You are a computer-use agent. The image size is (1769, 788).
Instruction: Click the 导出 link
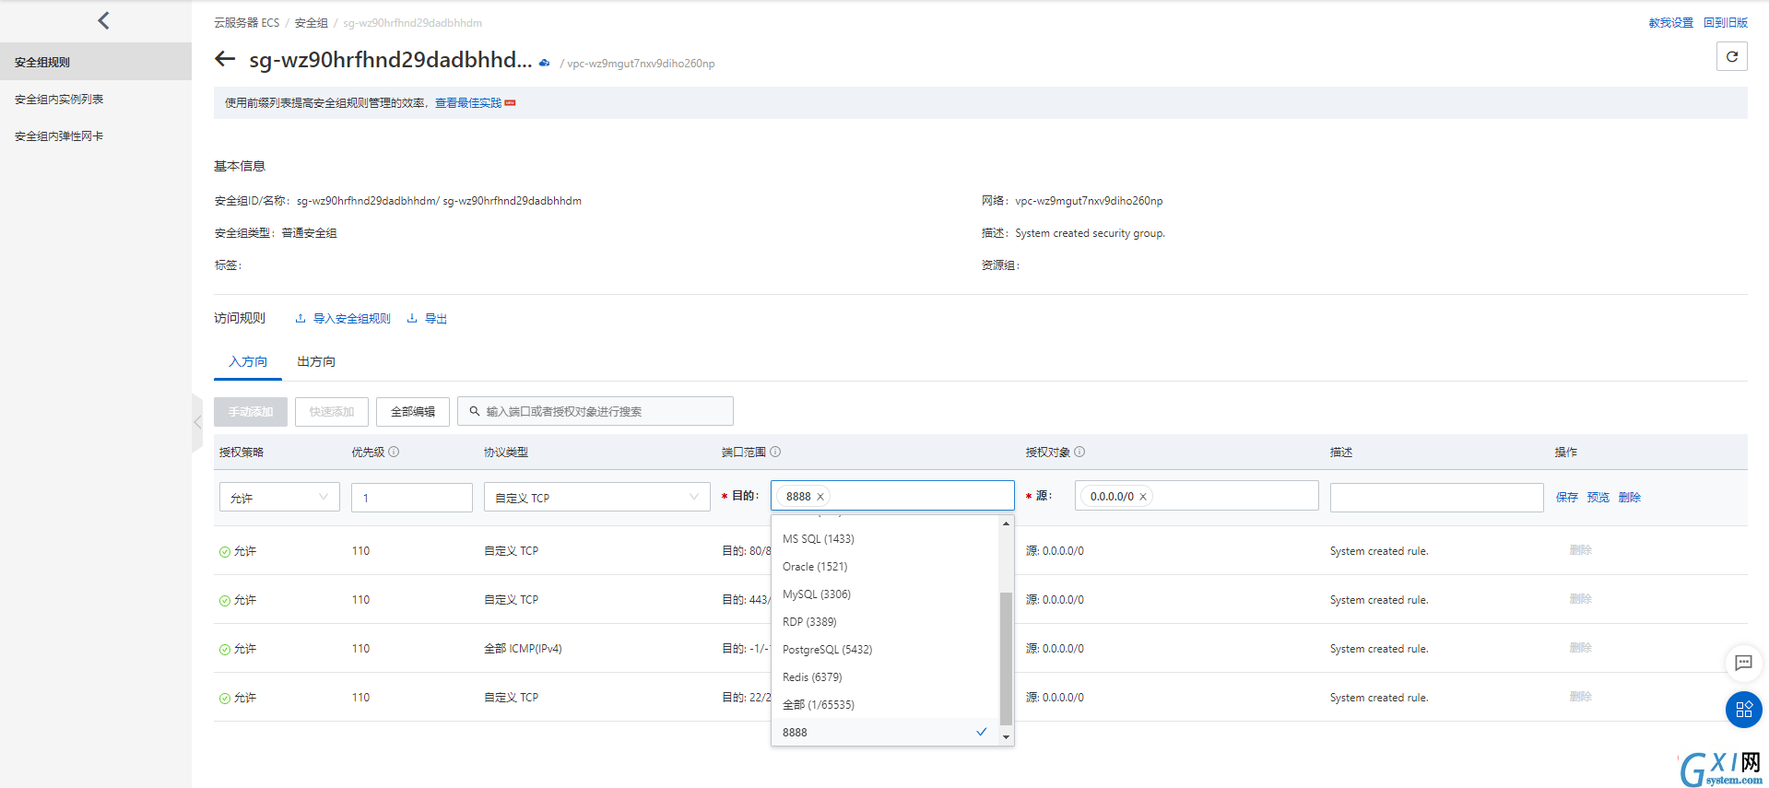point(436,318)
